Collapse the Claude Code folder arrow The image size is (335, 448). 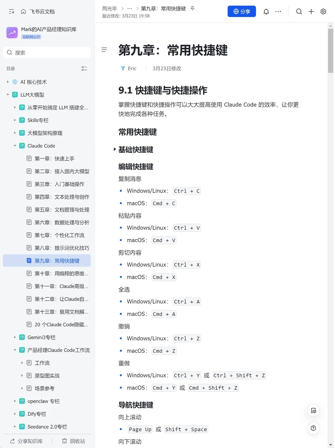[x=15, y=146]
